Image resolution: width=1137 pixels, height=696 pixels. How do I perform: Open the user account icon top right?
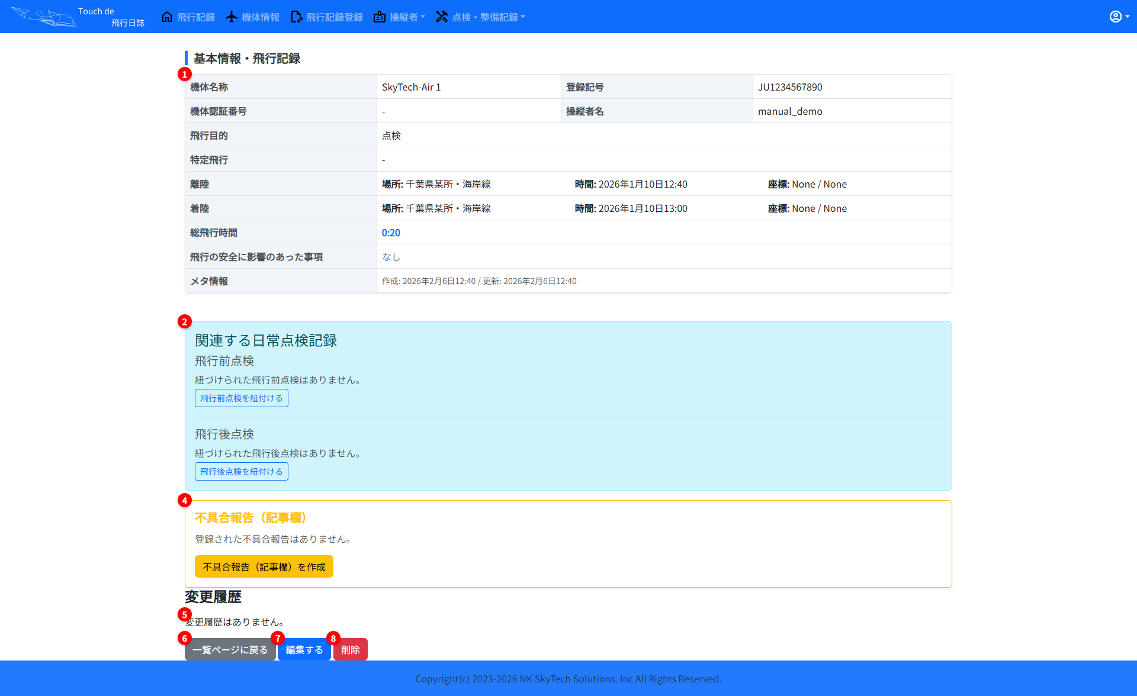click(1116, 16)
